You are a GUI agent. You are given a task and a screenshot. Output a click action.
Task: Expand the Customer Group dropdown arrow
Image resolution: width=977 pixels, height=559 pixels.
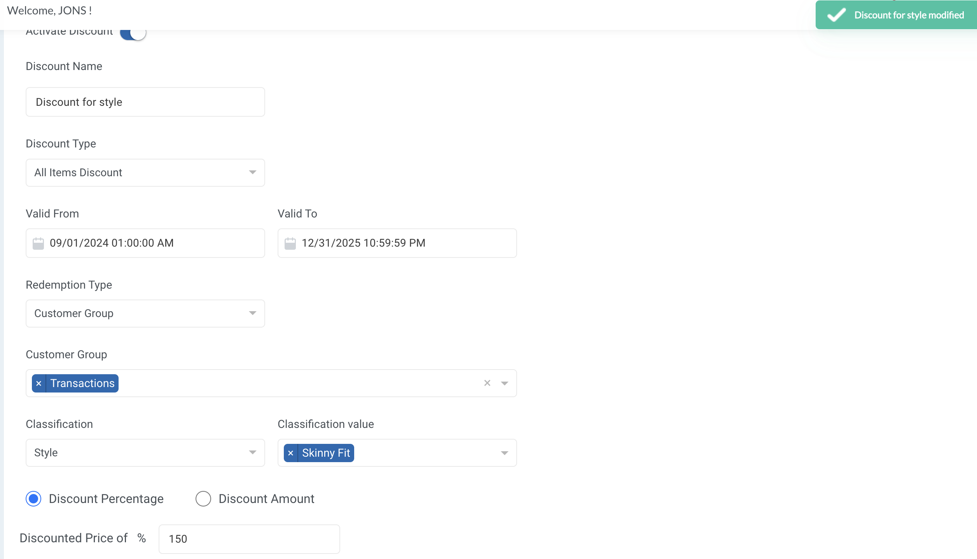(x=505, y=384)
